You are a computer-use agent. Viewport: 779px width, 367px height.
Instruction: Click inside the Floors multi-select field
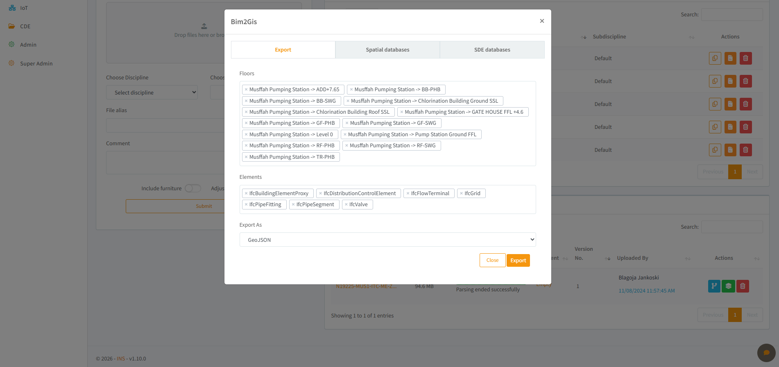[x=387, y=124]
